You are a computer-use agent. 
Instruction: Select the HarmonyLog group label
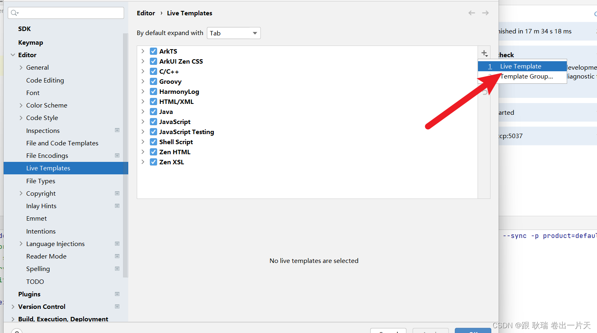click(x=179, y=91)
